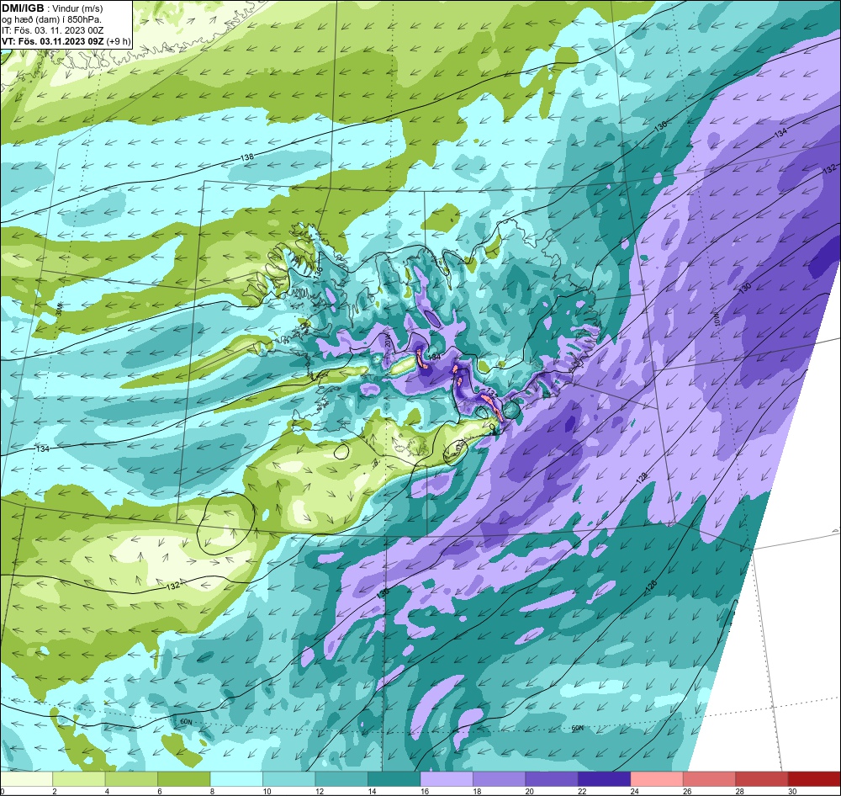Click the 'VT: Fös. 03.11.2023 09Z (+9 h)' line
Viewport: 841px width, 796px height.
click(x=66, y=41)
